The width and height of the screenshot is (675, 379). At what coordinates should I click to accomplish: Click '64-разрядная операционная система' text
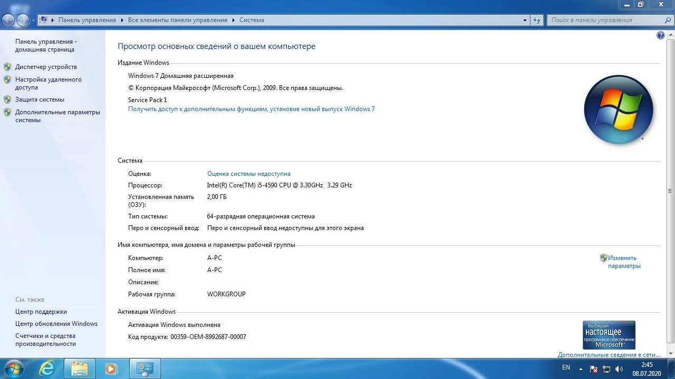[261, 216]
